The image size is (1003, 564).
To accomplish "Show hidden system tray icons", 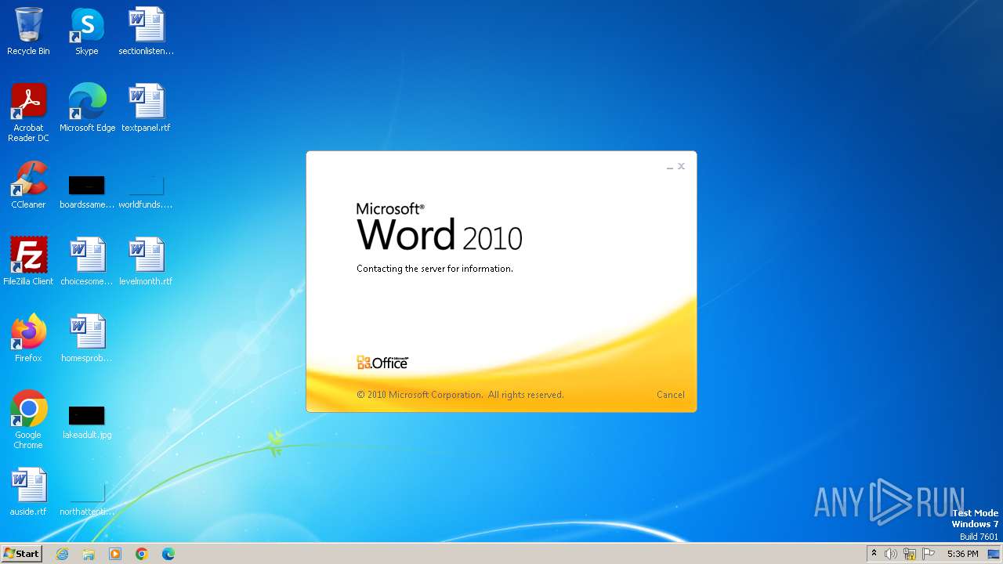I will click(874, 554).
